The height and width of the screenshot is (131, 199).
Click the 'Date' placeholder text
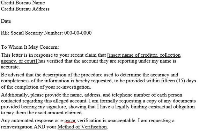(x=6, y=21)
